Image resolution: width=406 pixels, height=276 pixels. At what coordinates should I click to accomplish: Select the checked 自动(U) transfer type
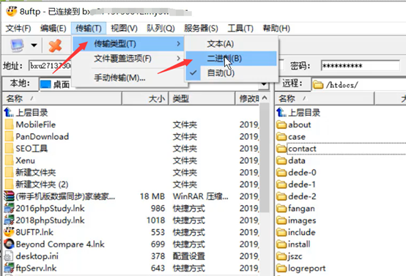click(232, 73)
